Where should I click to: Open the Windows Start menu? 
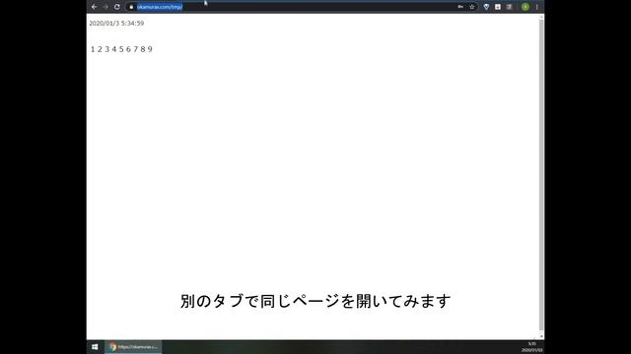pos(95,347)
